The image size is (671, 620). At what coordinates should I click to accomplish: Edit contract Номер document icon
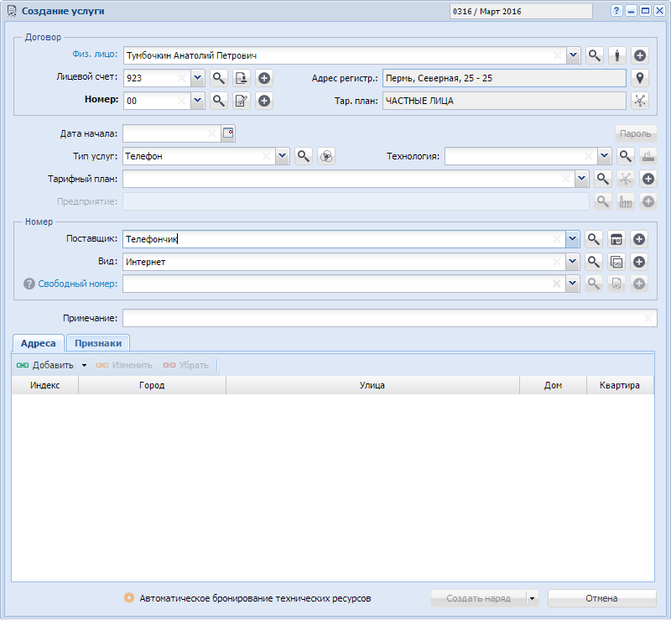coord(242,101)
